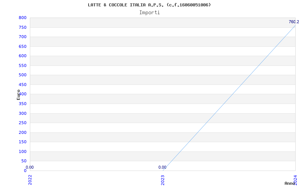Select the 550 y-axis tick label
The height and width of the screenshot is (187, 299).
[x=22, y=65]
